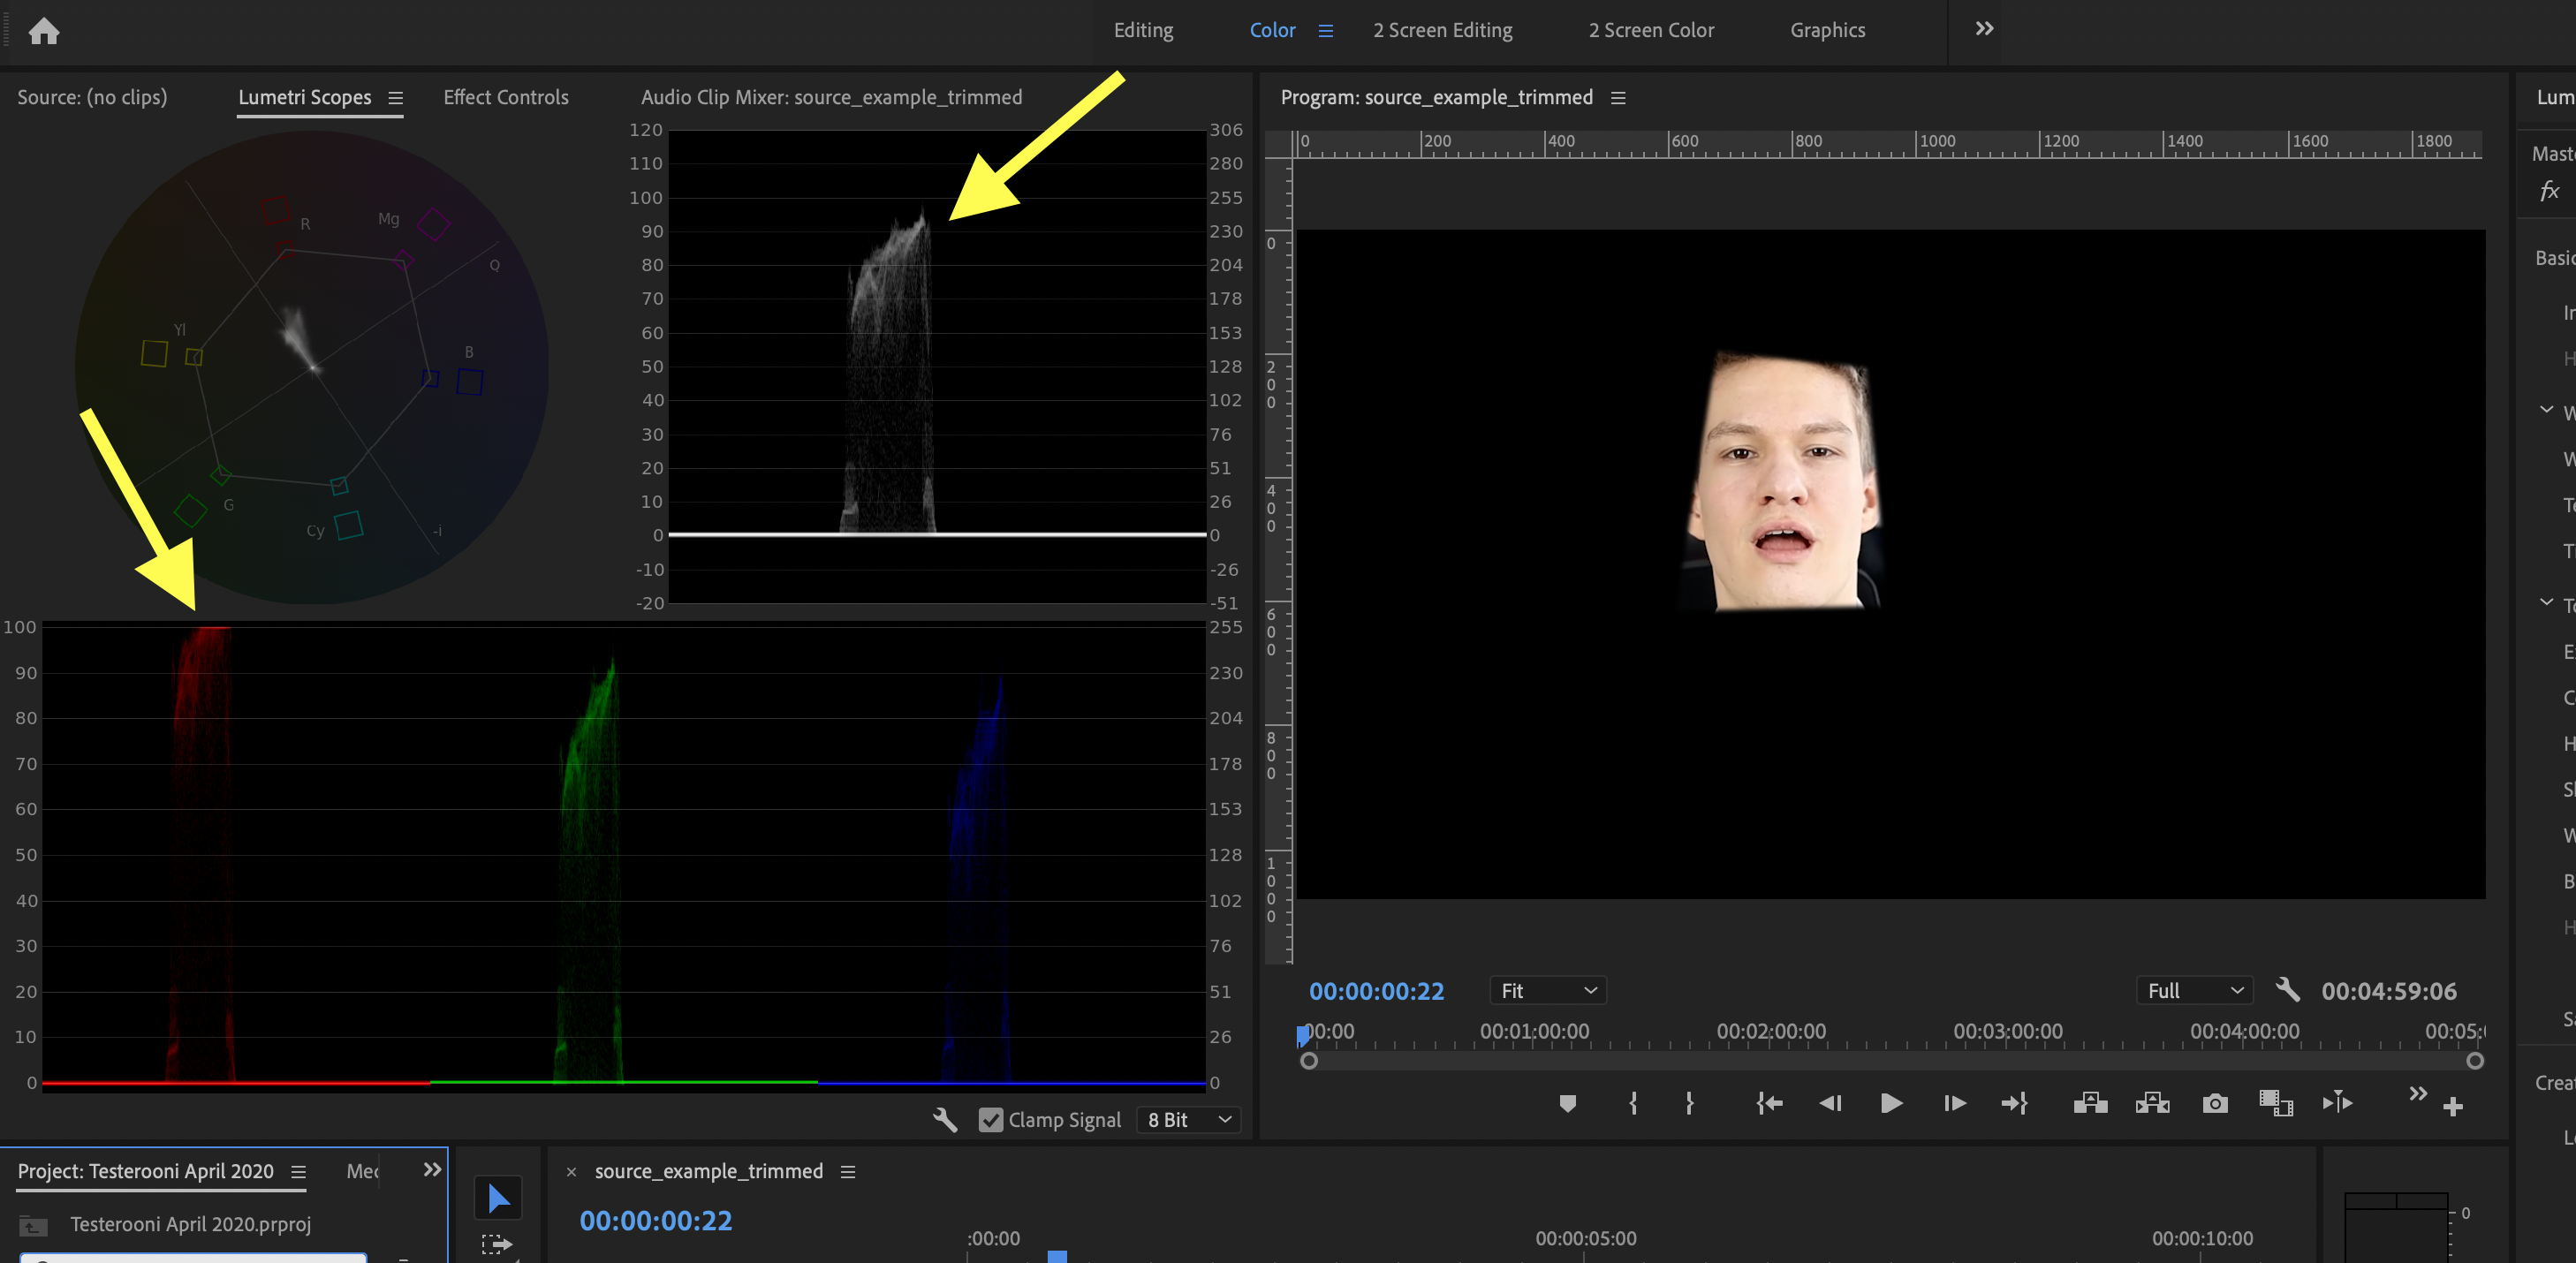Click the Home icon

point(43,31)
